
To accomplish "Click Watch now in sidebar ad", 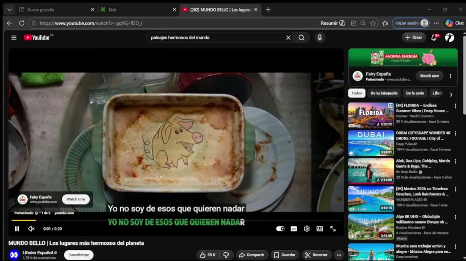I will [429, 76].
